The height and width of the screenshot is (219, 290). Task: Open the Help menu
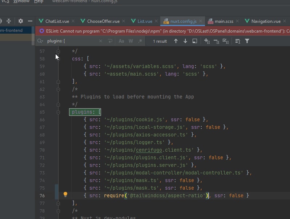(39, 1)
